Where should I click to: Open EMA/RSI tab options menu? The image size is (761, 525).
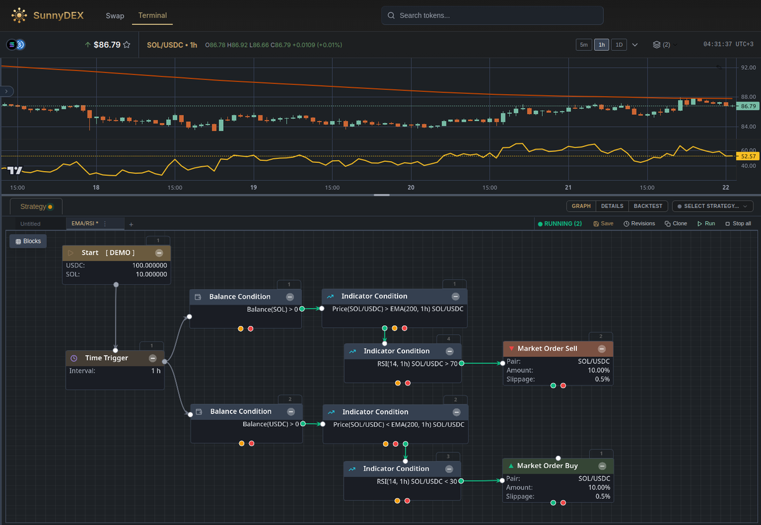[105, 223]
